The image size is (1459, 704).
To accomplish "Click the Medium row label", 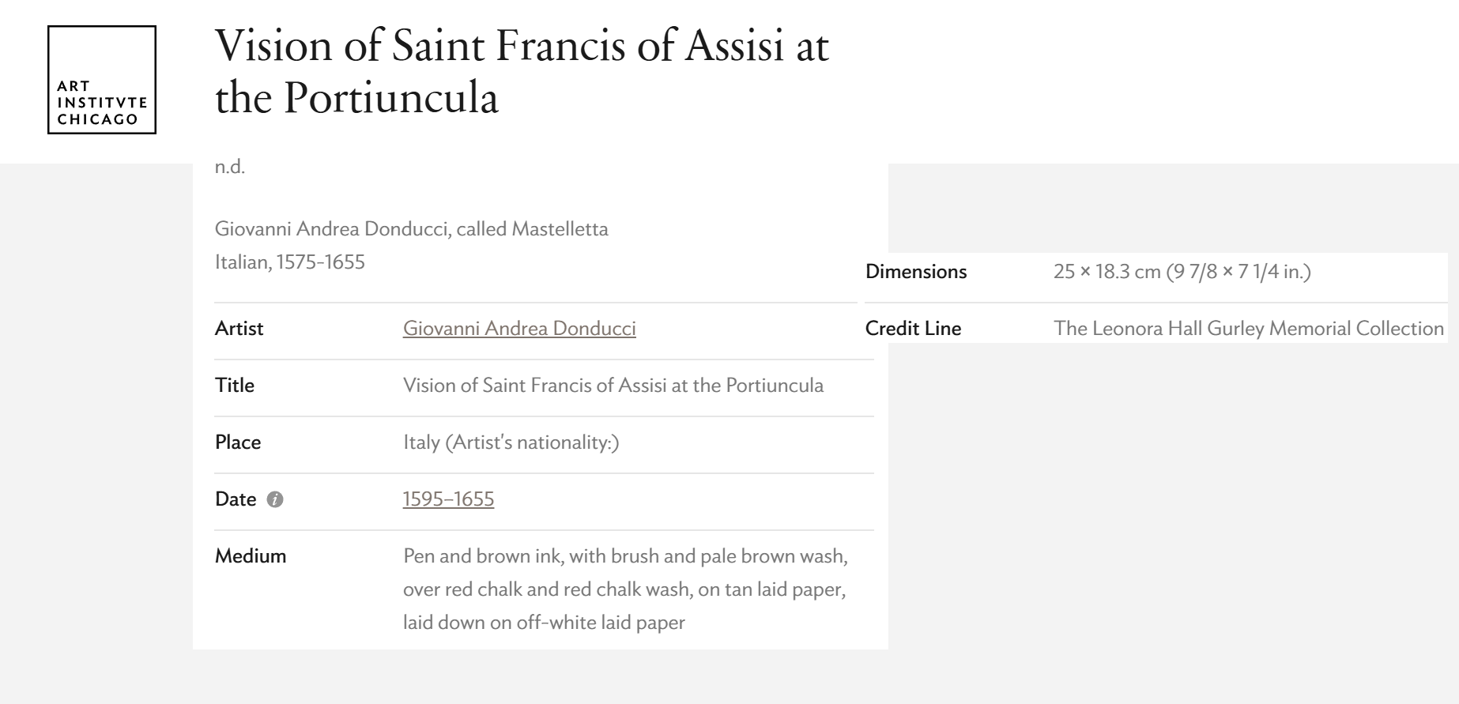I will [x=251, y=556].
